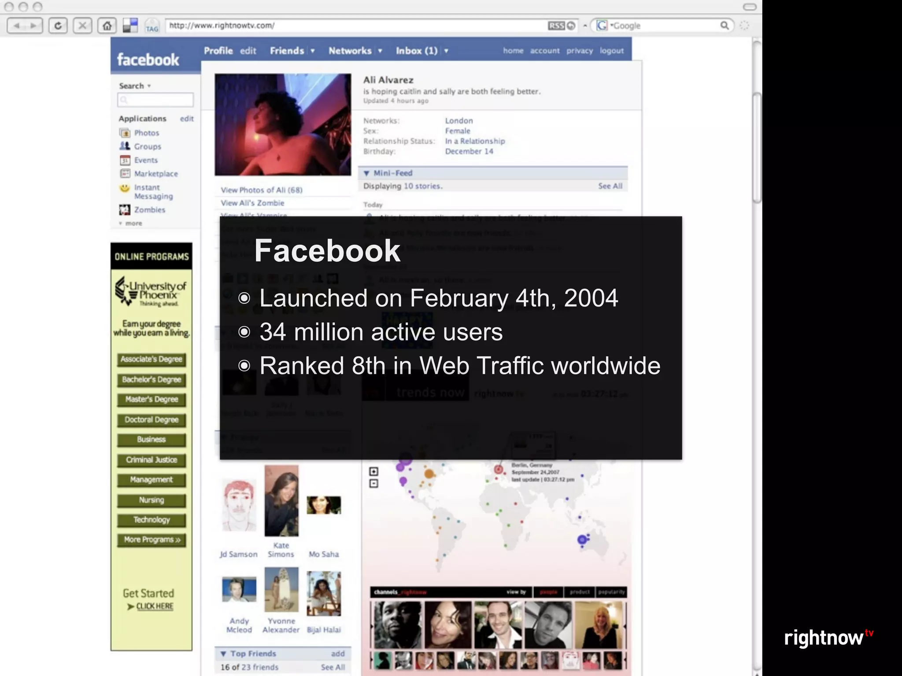Click the Nursing ad button
Image resolution: width=902 pixels, height=676 pixels.
pyautogui.click(x=152, y=500)
